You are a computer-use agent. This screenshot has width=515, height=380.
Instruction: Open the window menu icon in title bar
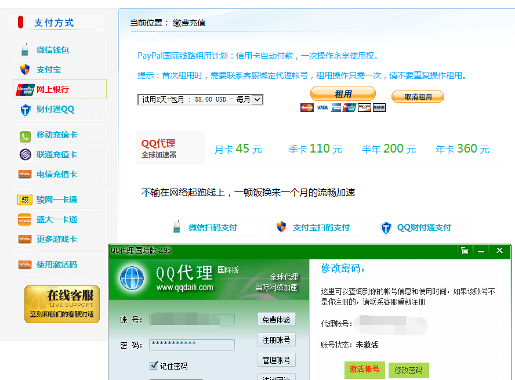tap(464, 251)
